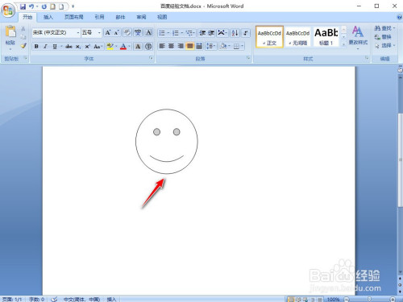
Task: Sort the selected text
Action: (x=235, y=33)
